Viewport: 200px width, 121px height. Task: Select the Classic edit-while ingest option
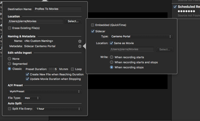(10, 69)
